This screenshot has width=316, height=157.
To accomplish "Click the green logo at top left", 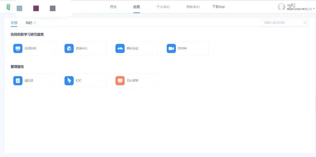I will point(8,7).
